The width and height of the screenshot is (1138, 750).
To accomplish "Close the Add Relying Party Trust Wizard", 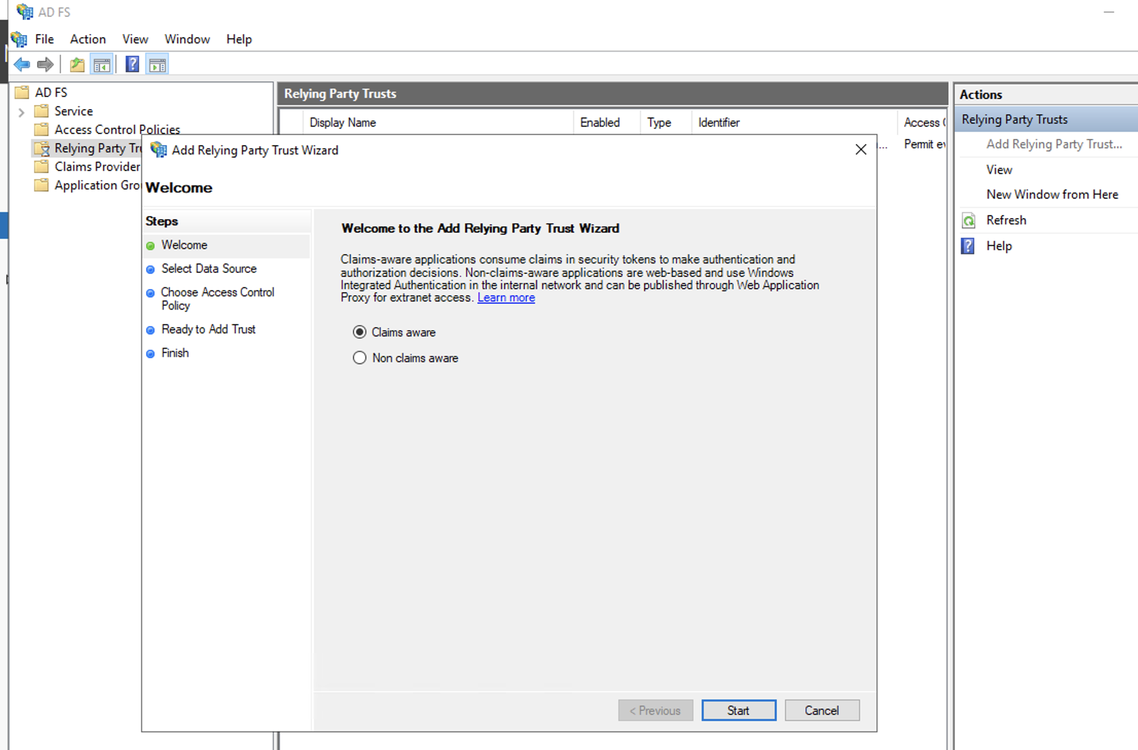I will pos(861,150).
